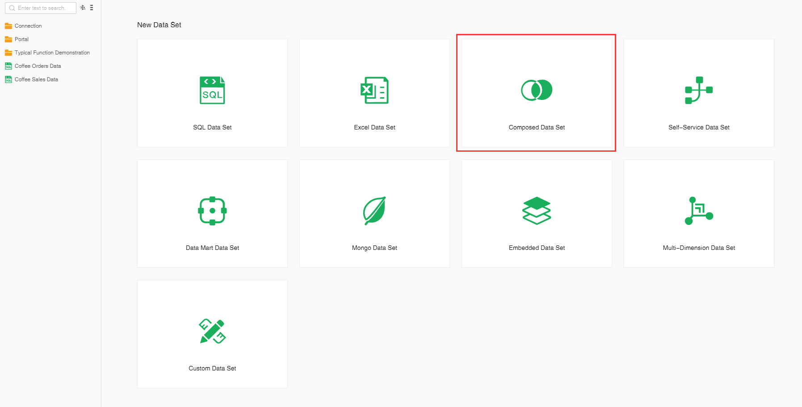Screen dimensions: 802x407
Task: Click the tree filter icon beside search
Action: click(83, 8)
